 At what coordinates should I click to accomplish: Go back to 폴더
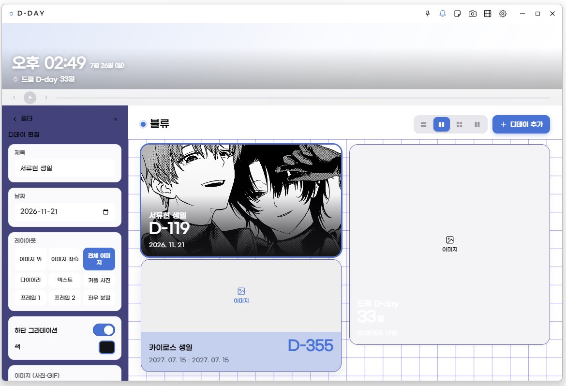click(23, 119)
